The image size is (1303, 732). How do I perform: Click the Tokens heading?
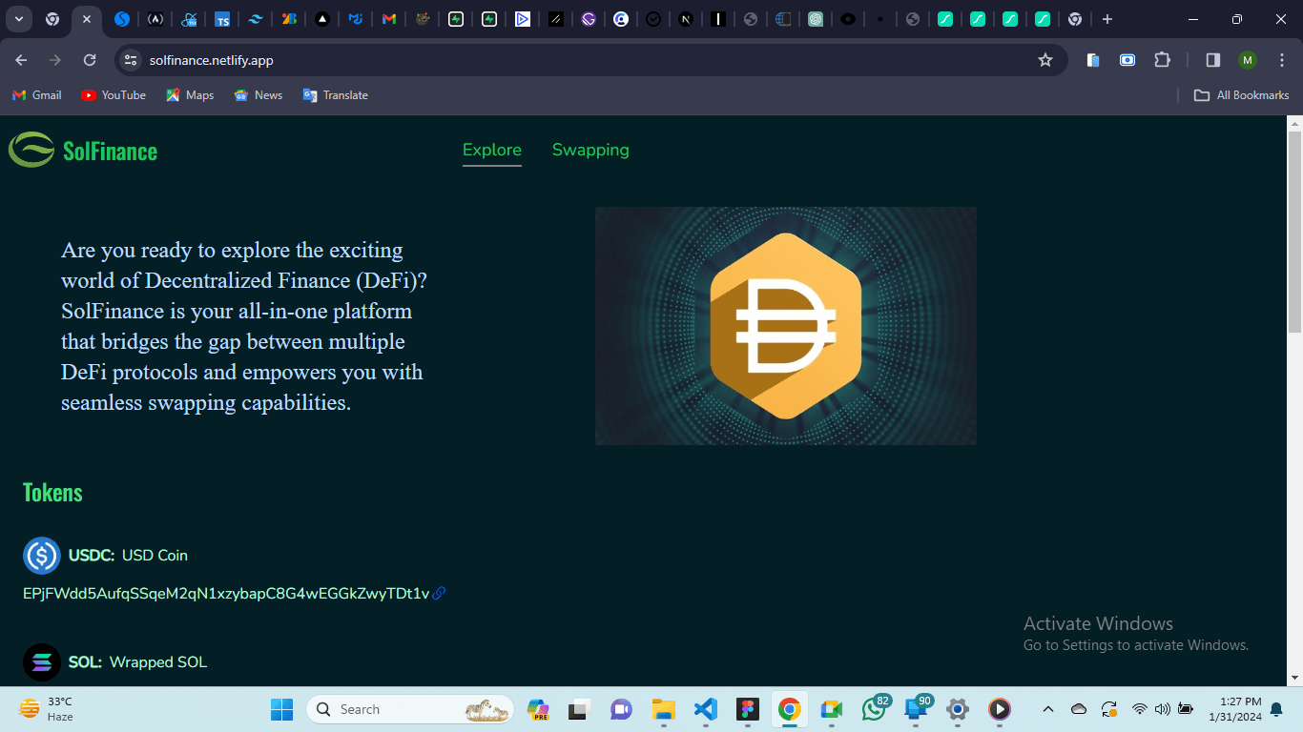52,492
